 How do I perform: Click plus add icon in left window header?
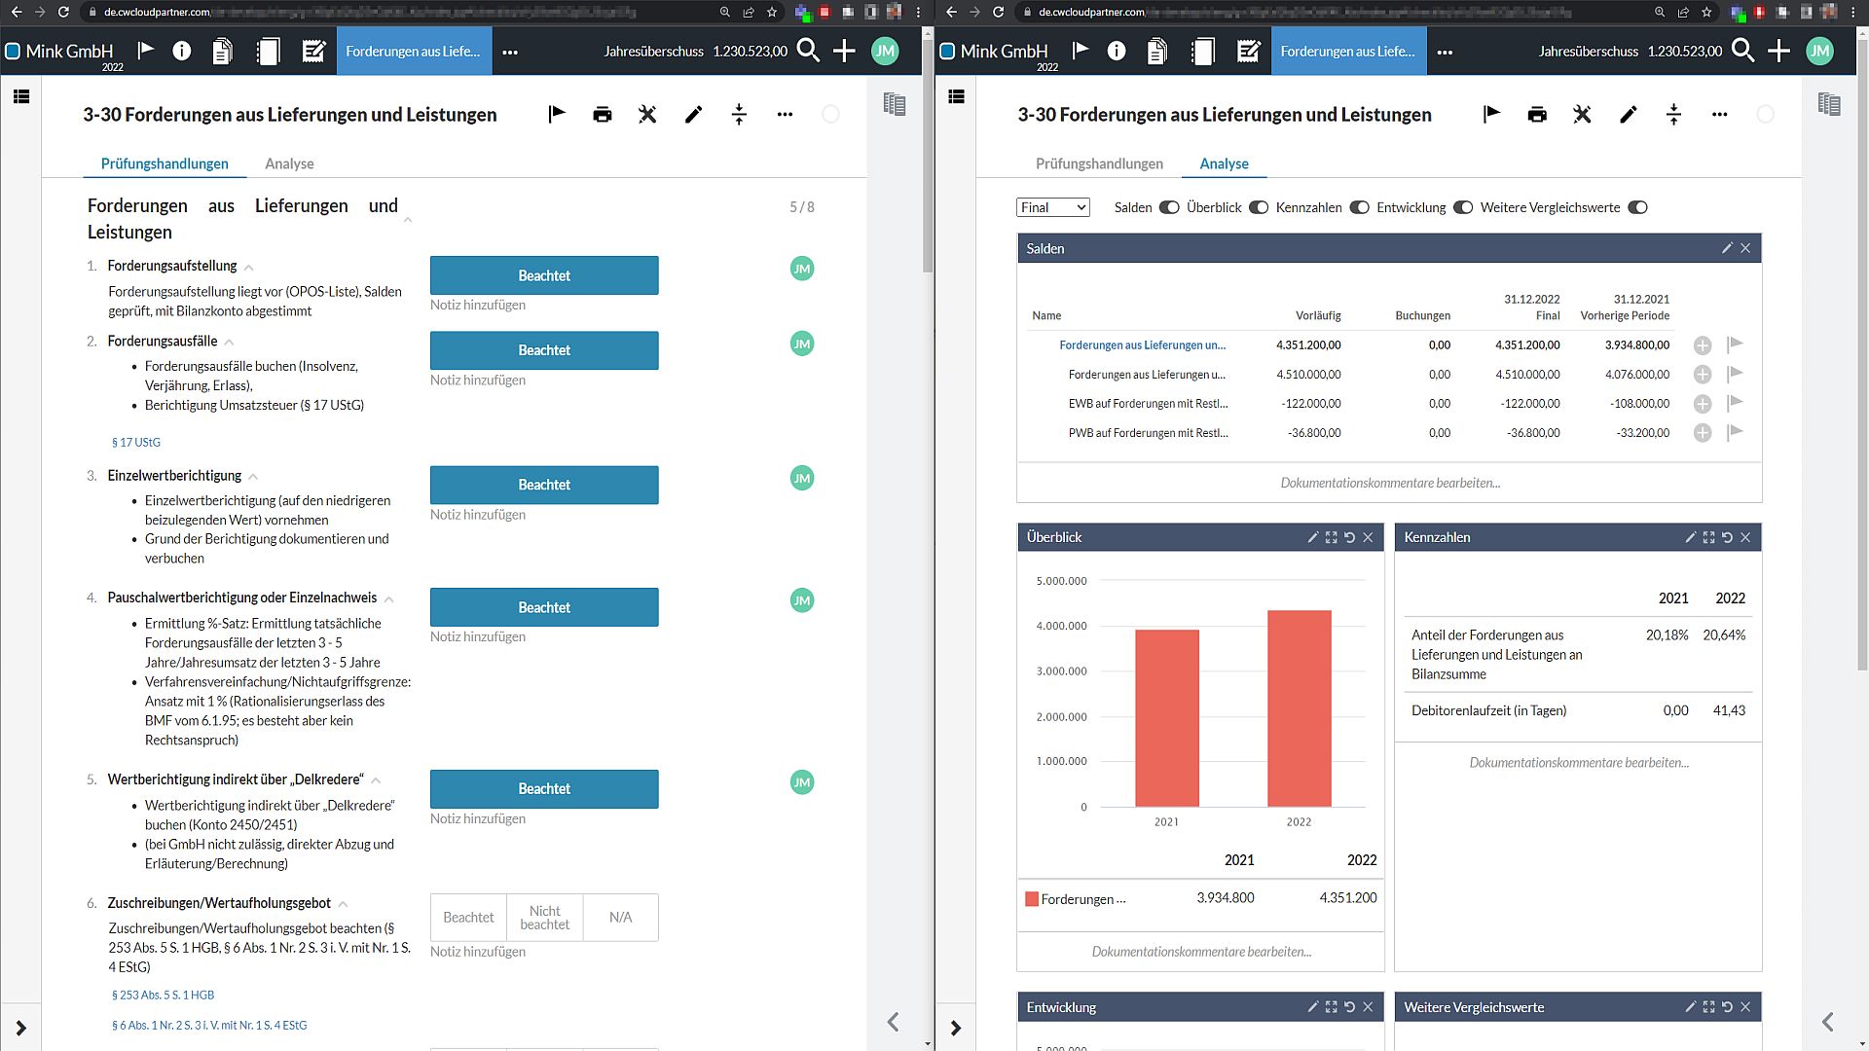coord(844,51)
